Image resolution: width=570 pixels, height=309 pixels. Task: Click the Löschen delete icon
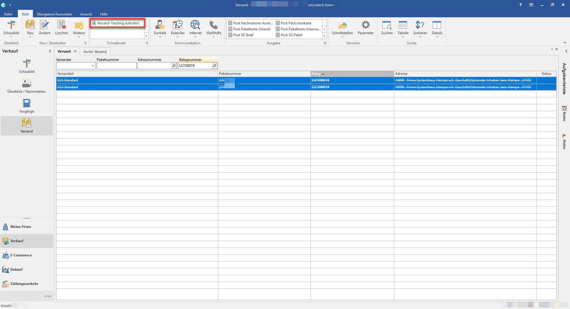(61, 26)
